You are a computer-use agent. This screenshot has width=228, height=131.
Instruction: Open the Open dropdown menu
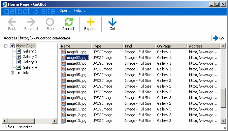[65, 11]
